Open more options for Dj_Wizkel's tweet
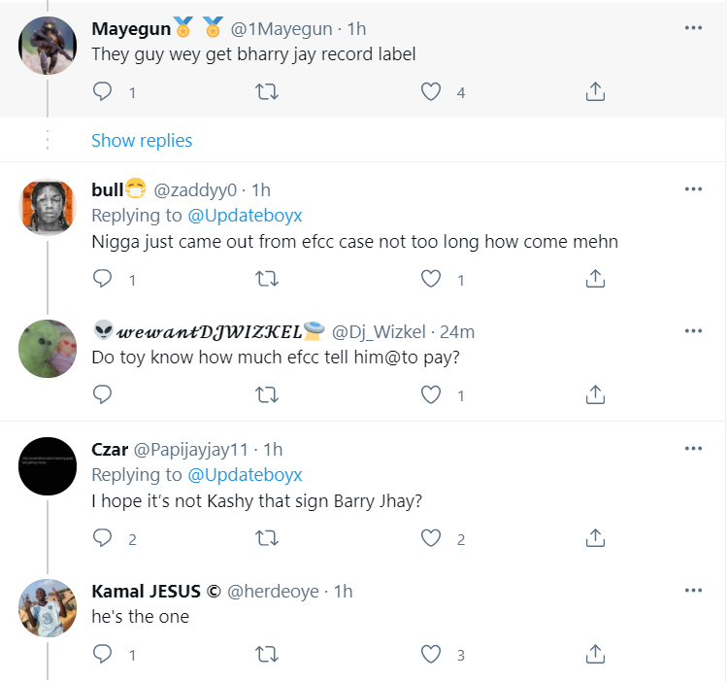This screenshot has width=728, height=682. 693,331
